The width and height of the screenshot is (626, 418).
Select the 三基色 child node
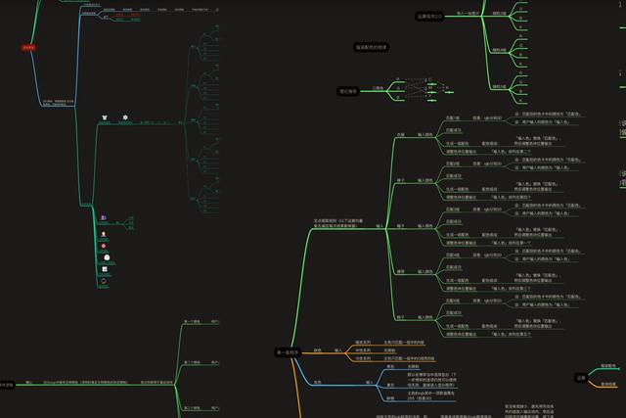coord(378,89)
